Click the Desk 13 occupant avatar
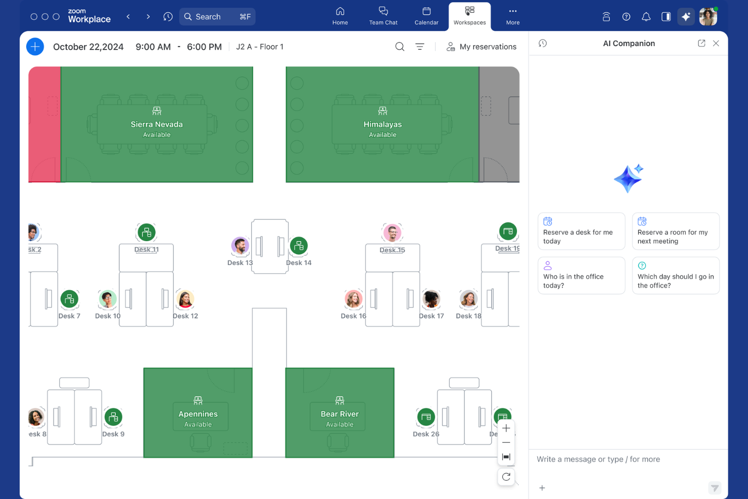Viewport: 748px width, 499px height. 240,246
